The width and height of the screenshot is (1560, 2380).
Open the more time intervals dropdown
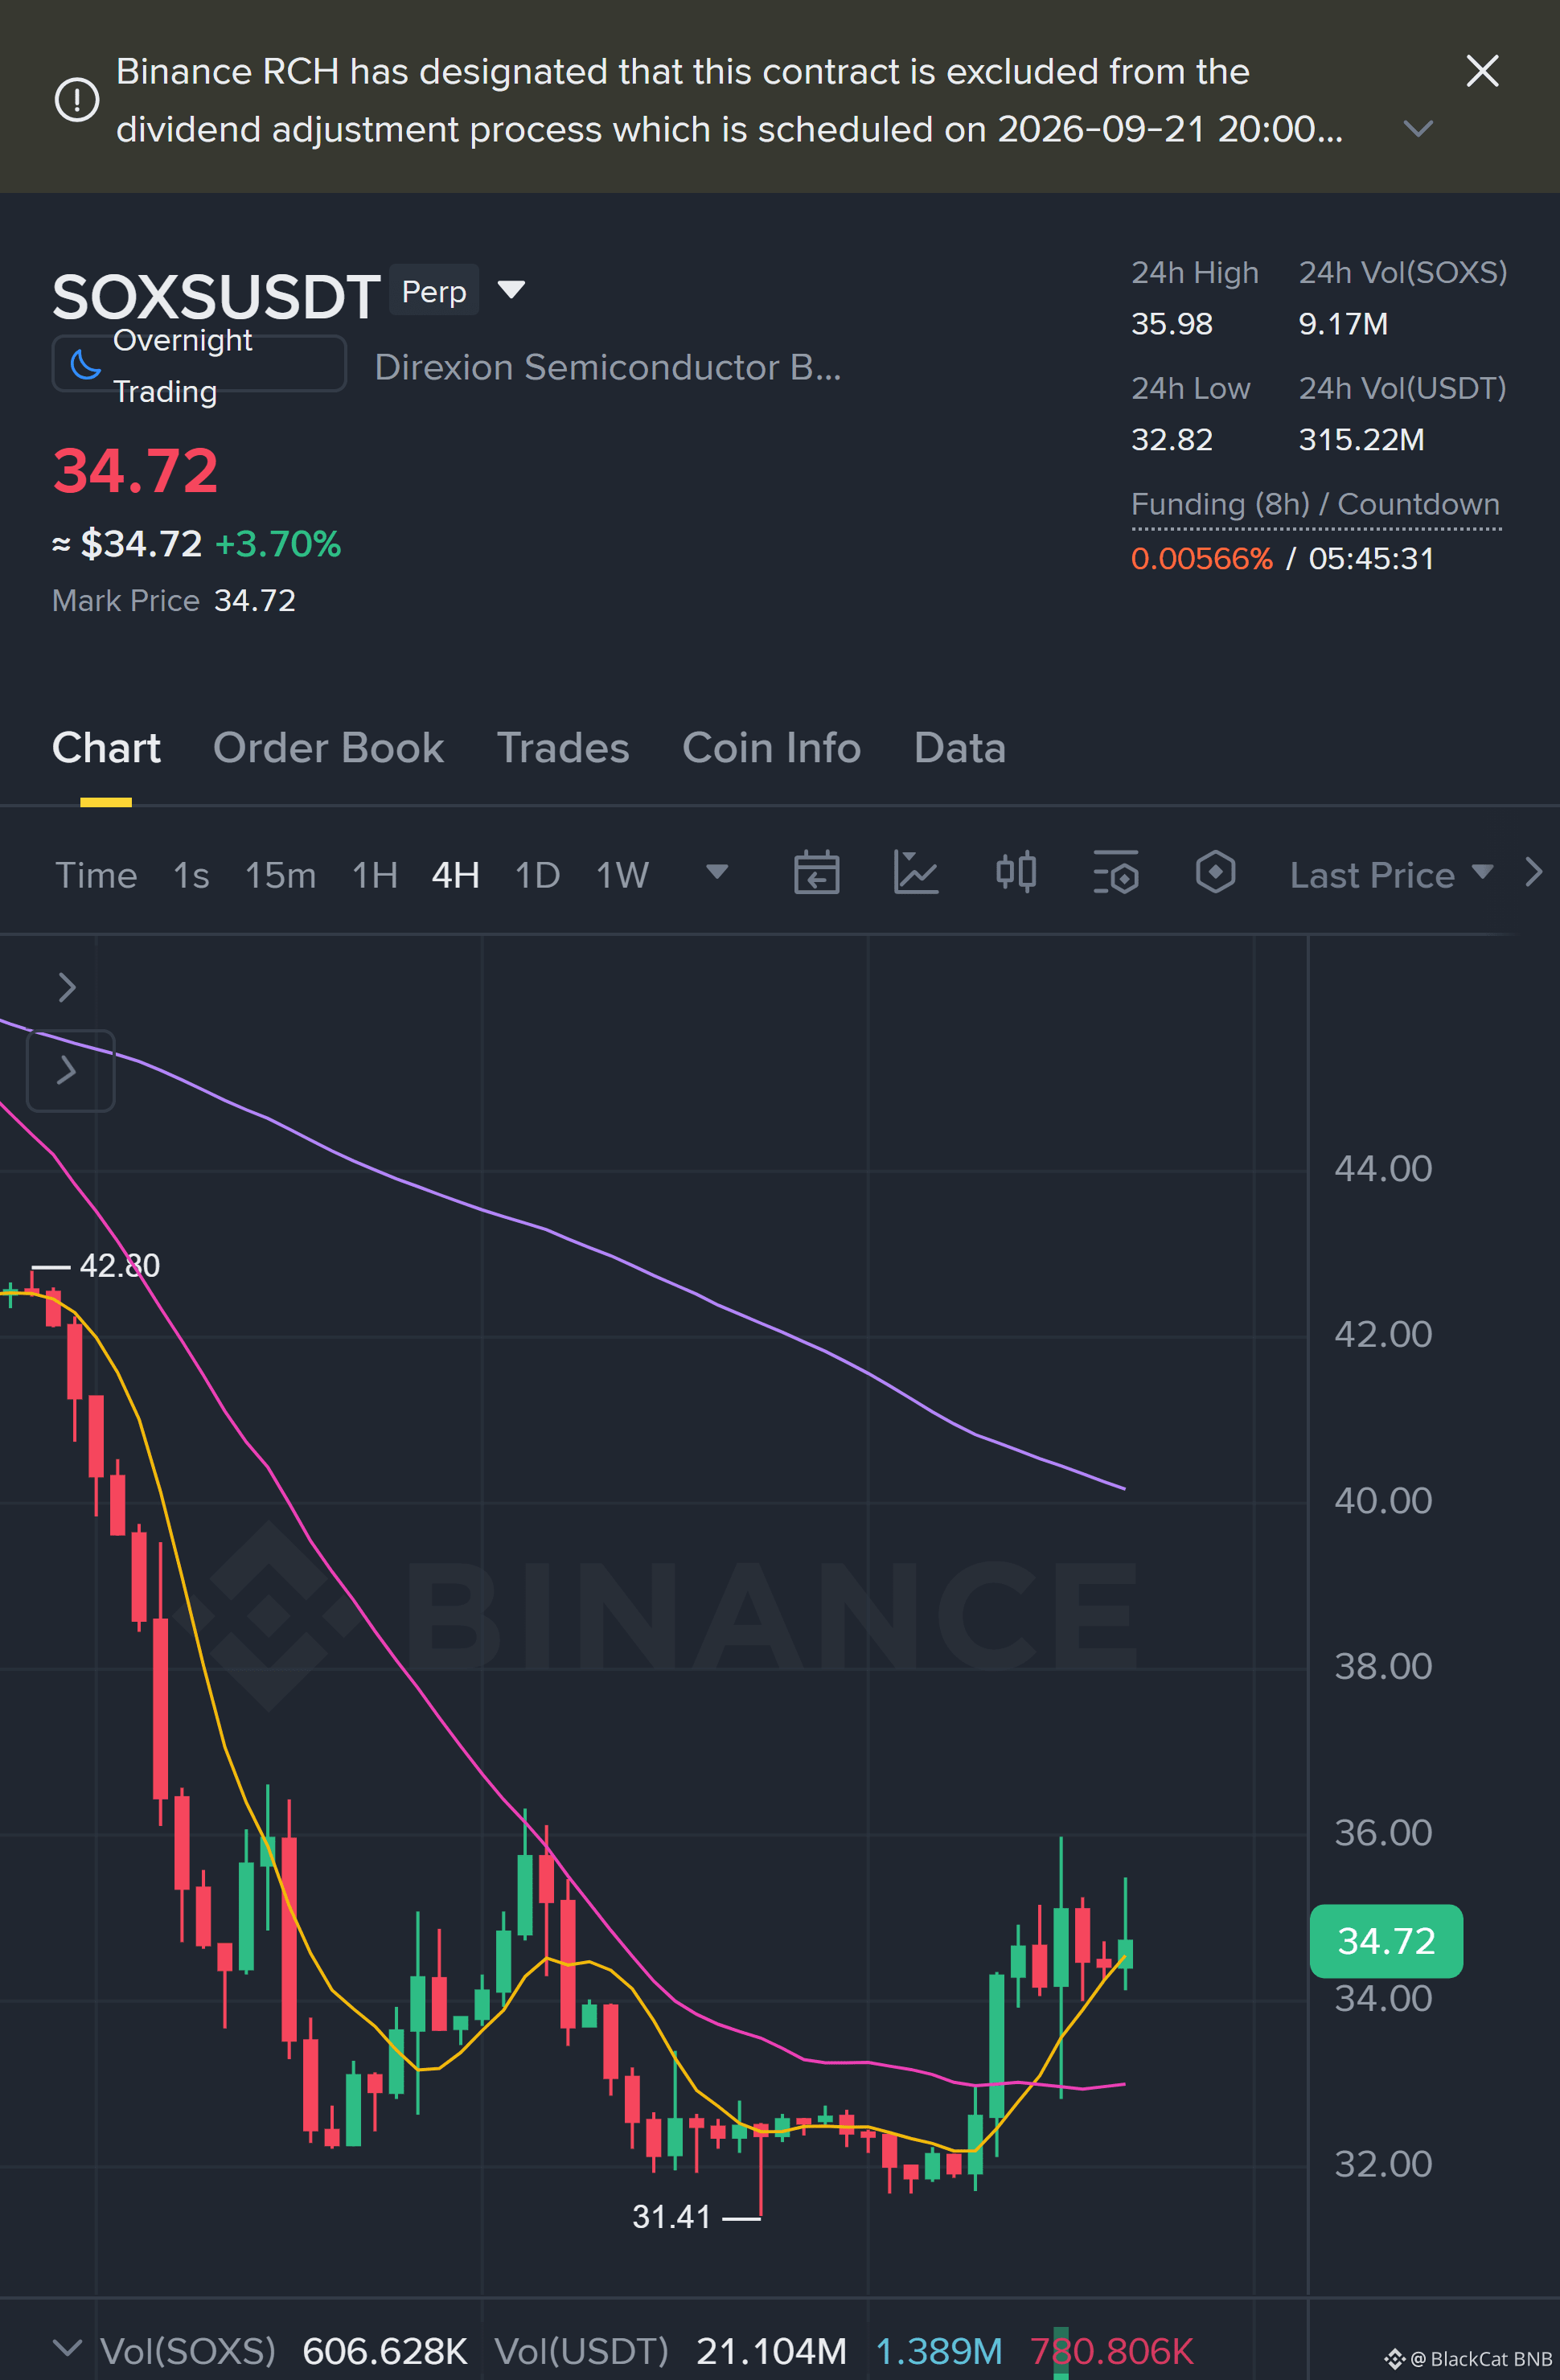pyautogui.click(x=717, y=873)
